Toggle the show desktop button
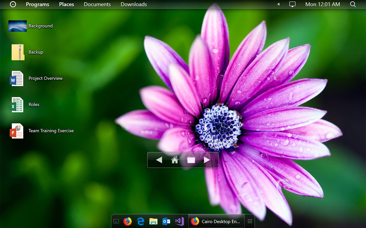 point(116,221)
